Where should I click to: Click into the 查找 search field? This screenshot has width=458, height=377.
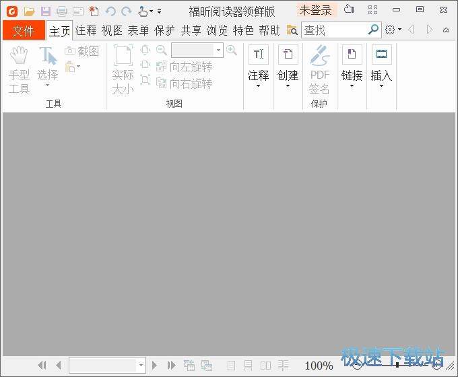tap(334, 30)
